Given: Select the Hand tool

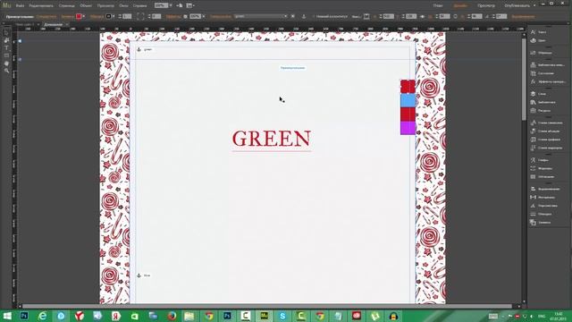Looking at the screenshot, I should coord(6,64).
